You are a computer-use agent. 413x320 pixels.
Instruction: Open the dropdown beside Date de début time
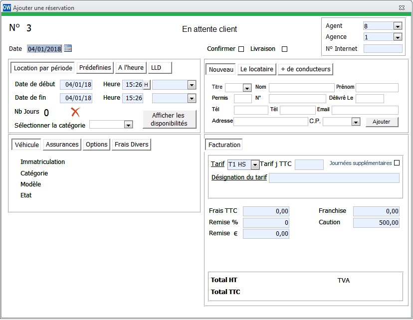click(192, 85)
